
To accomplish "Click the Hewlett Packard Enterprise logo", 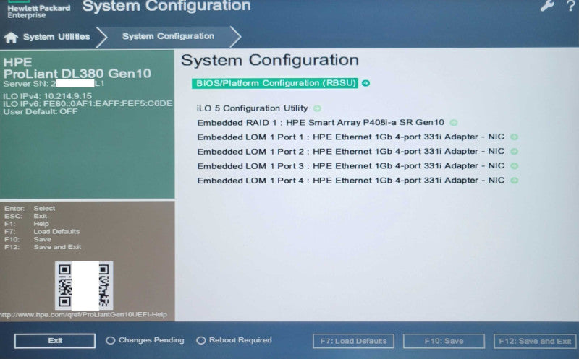I will coord(39,10).
